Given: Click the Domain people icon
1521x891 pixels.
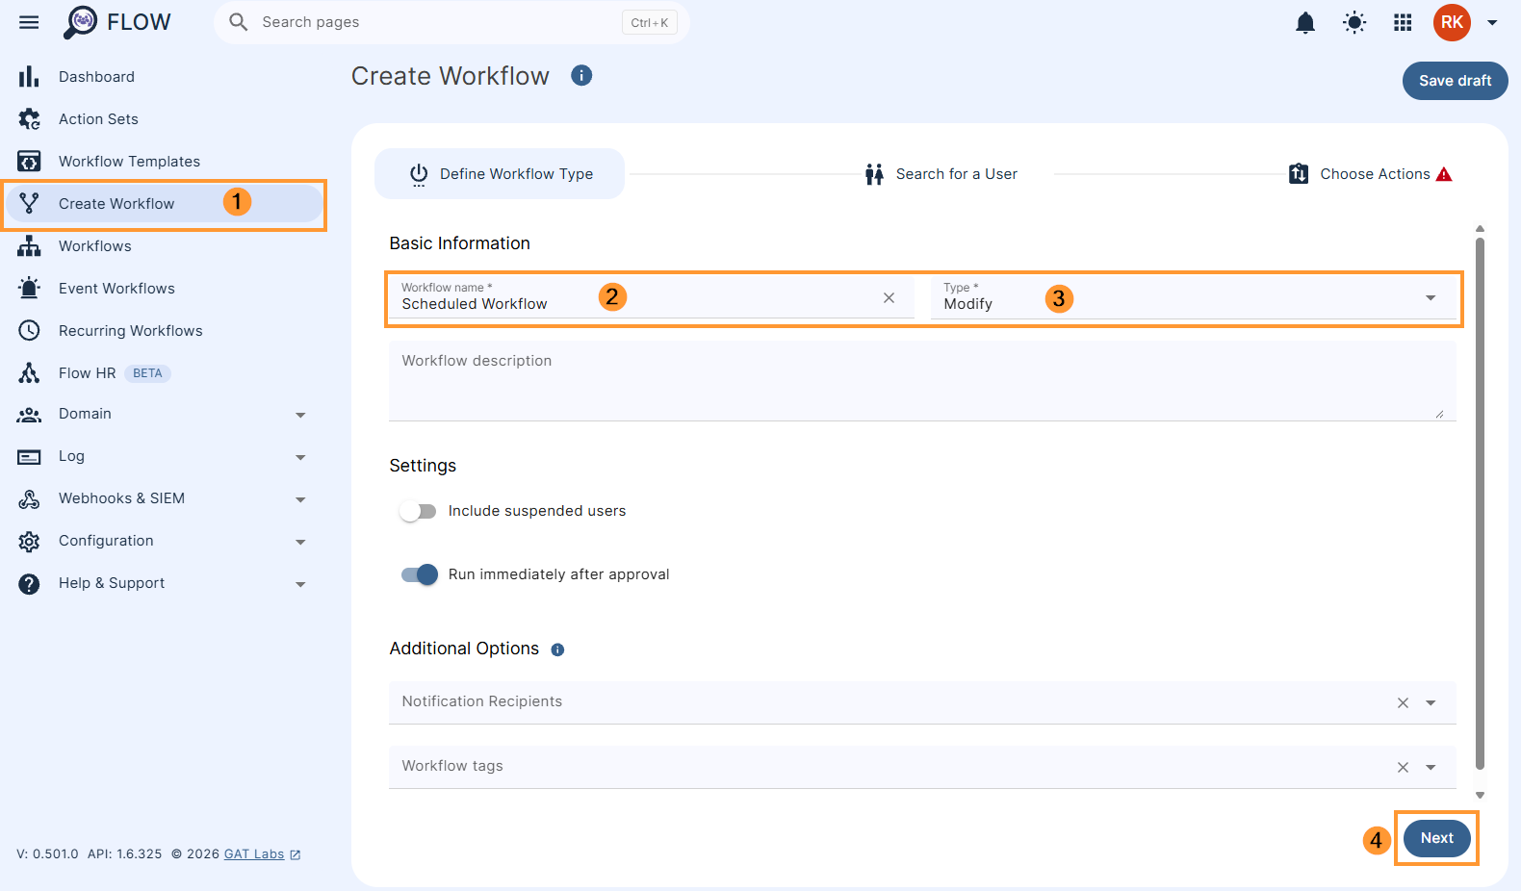Looking at the screenshot, I should 29,415.
